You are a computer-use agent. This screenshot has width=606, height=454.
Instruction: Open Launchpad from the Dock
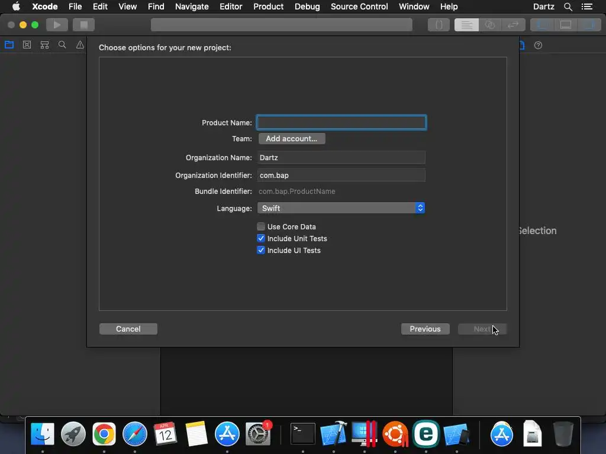(x=73, y=434)
